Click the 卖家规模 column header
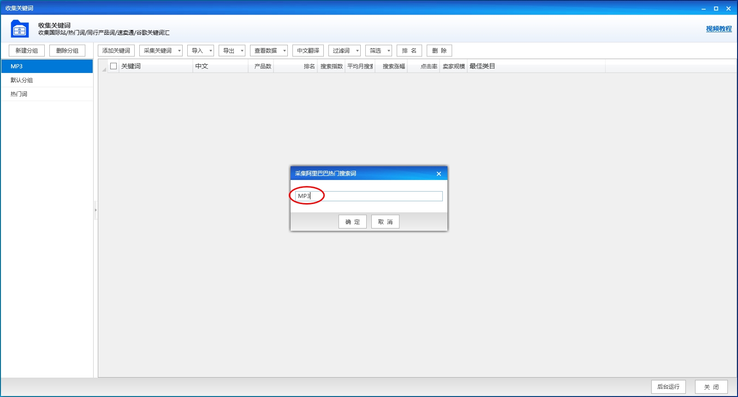This screenshot has height=397, width=738. tap(453, 66)
